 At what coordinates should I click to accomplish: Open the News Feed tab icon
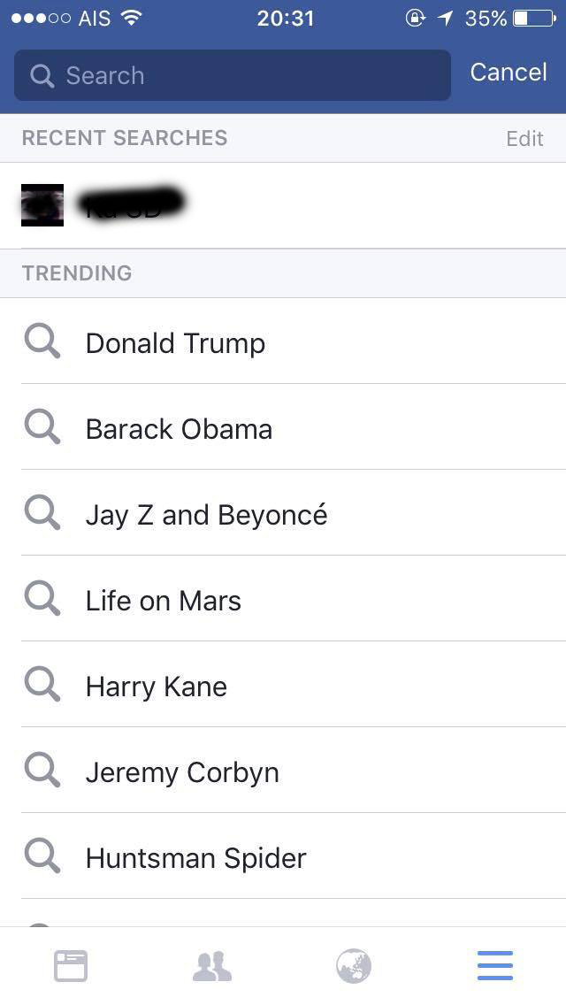(x=71, y=965)
